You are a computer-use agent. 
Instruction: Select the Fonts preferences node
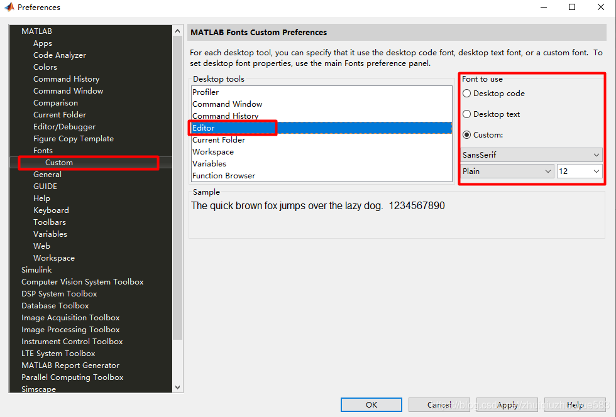43,151
